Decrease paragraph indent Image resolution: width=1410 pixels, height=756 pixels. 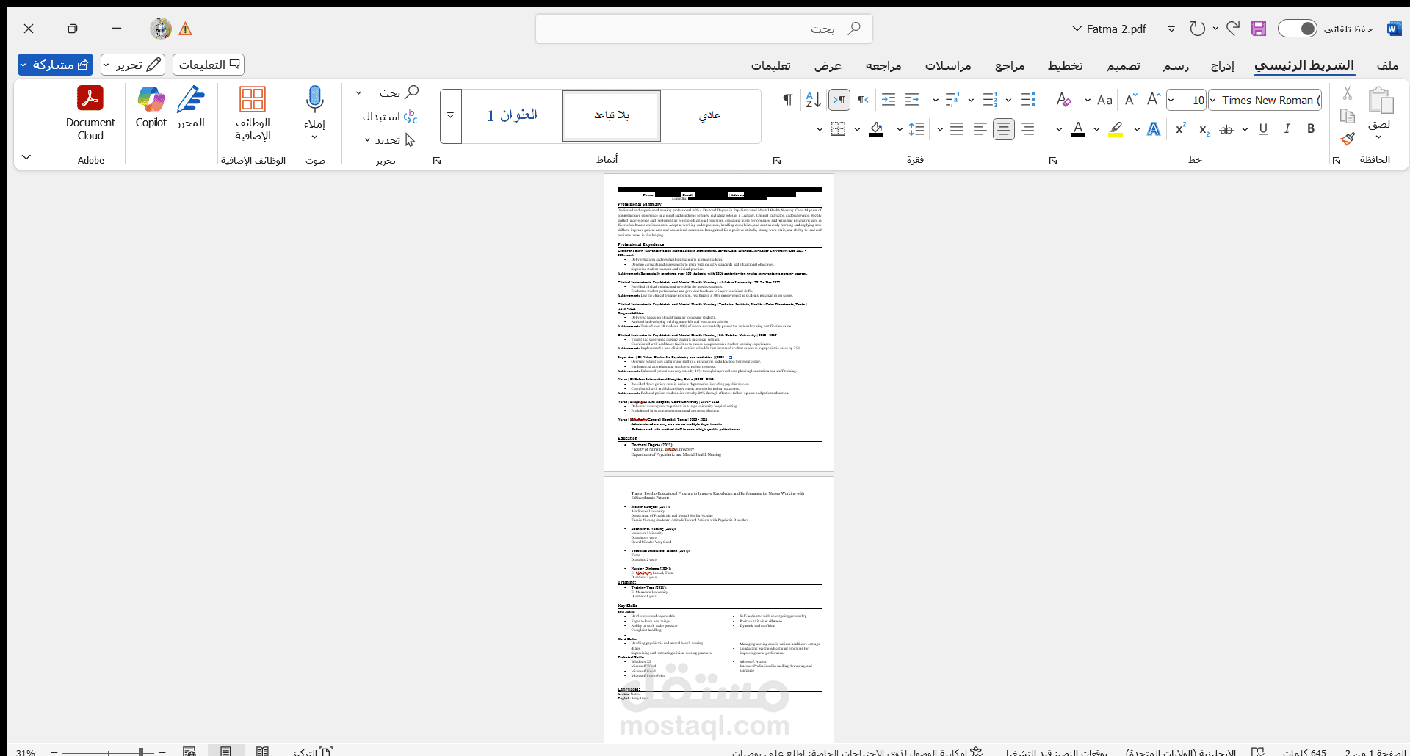coord(912,100)
